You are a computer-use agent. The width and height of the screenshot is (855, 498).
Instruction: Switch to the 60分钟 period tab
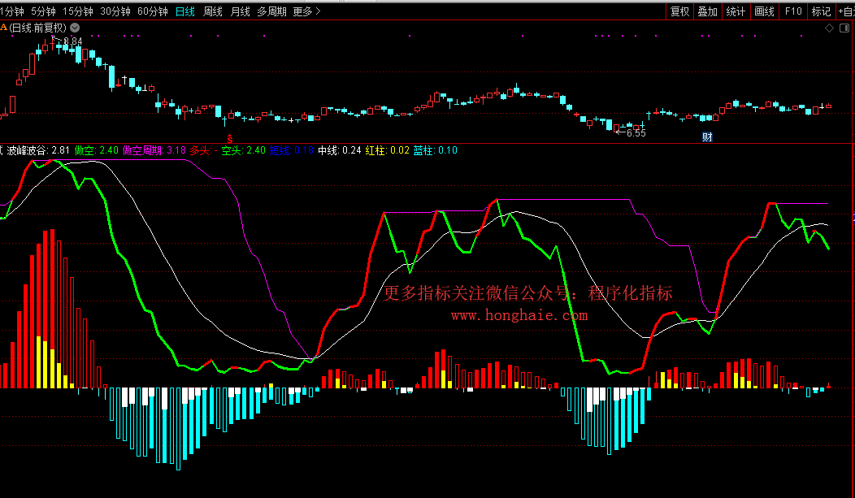[153, 11]
